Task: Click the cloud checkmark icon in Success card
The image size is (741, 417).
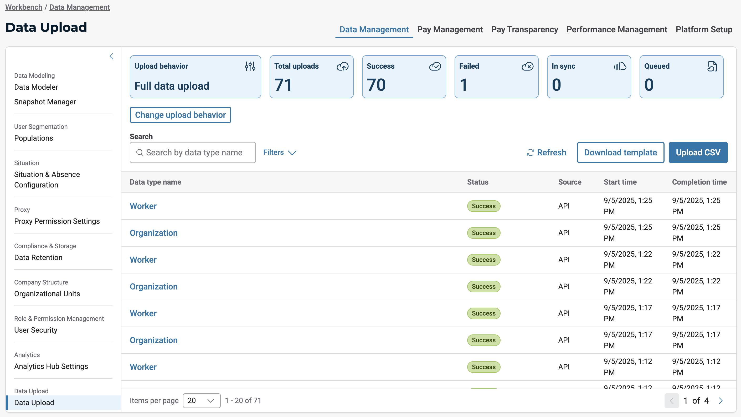Action: coord(435,66)
